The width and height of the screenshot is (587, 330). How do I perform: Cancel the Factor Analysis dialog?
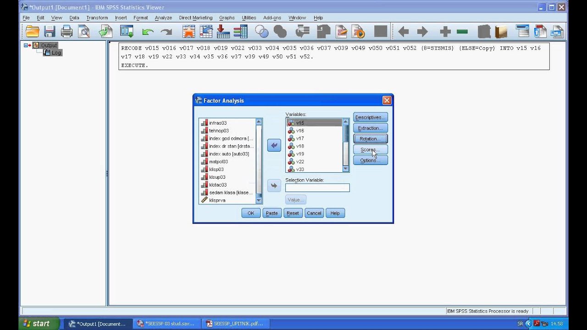tap(314, 213)
